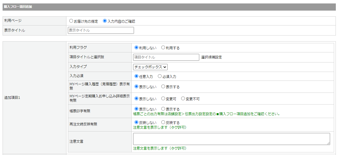The width and height of the screenshot is (339, 155).
Task: Enable 利用する for 利用フラグ
Action: 163,48
